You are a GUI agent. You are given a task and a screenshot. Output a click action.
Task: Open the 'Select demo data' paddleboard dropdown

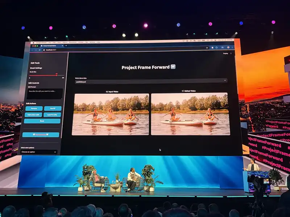(149, 81)
